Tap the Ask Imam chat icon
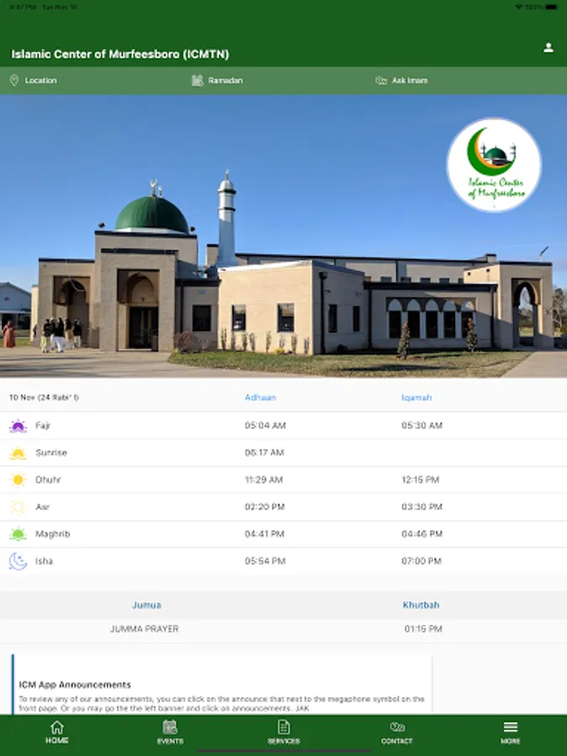Image resolution: width=567 pixels, height=756 pixels. point(381,81)
